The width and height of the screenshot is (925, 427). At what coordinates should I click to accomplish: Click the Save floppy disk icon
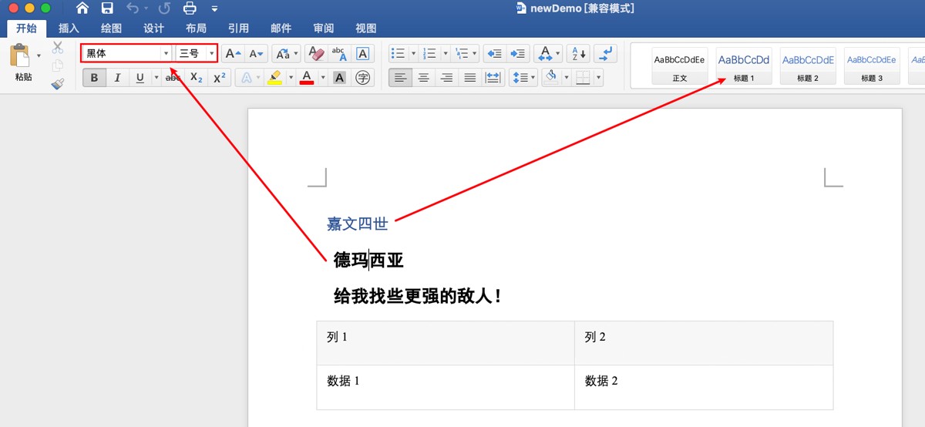click(x=107, y=8)
